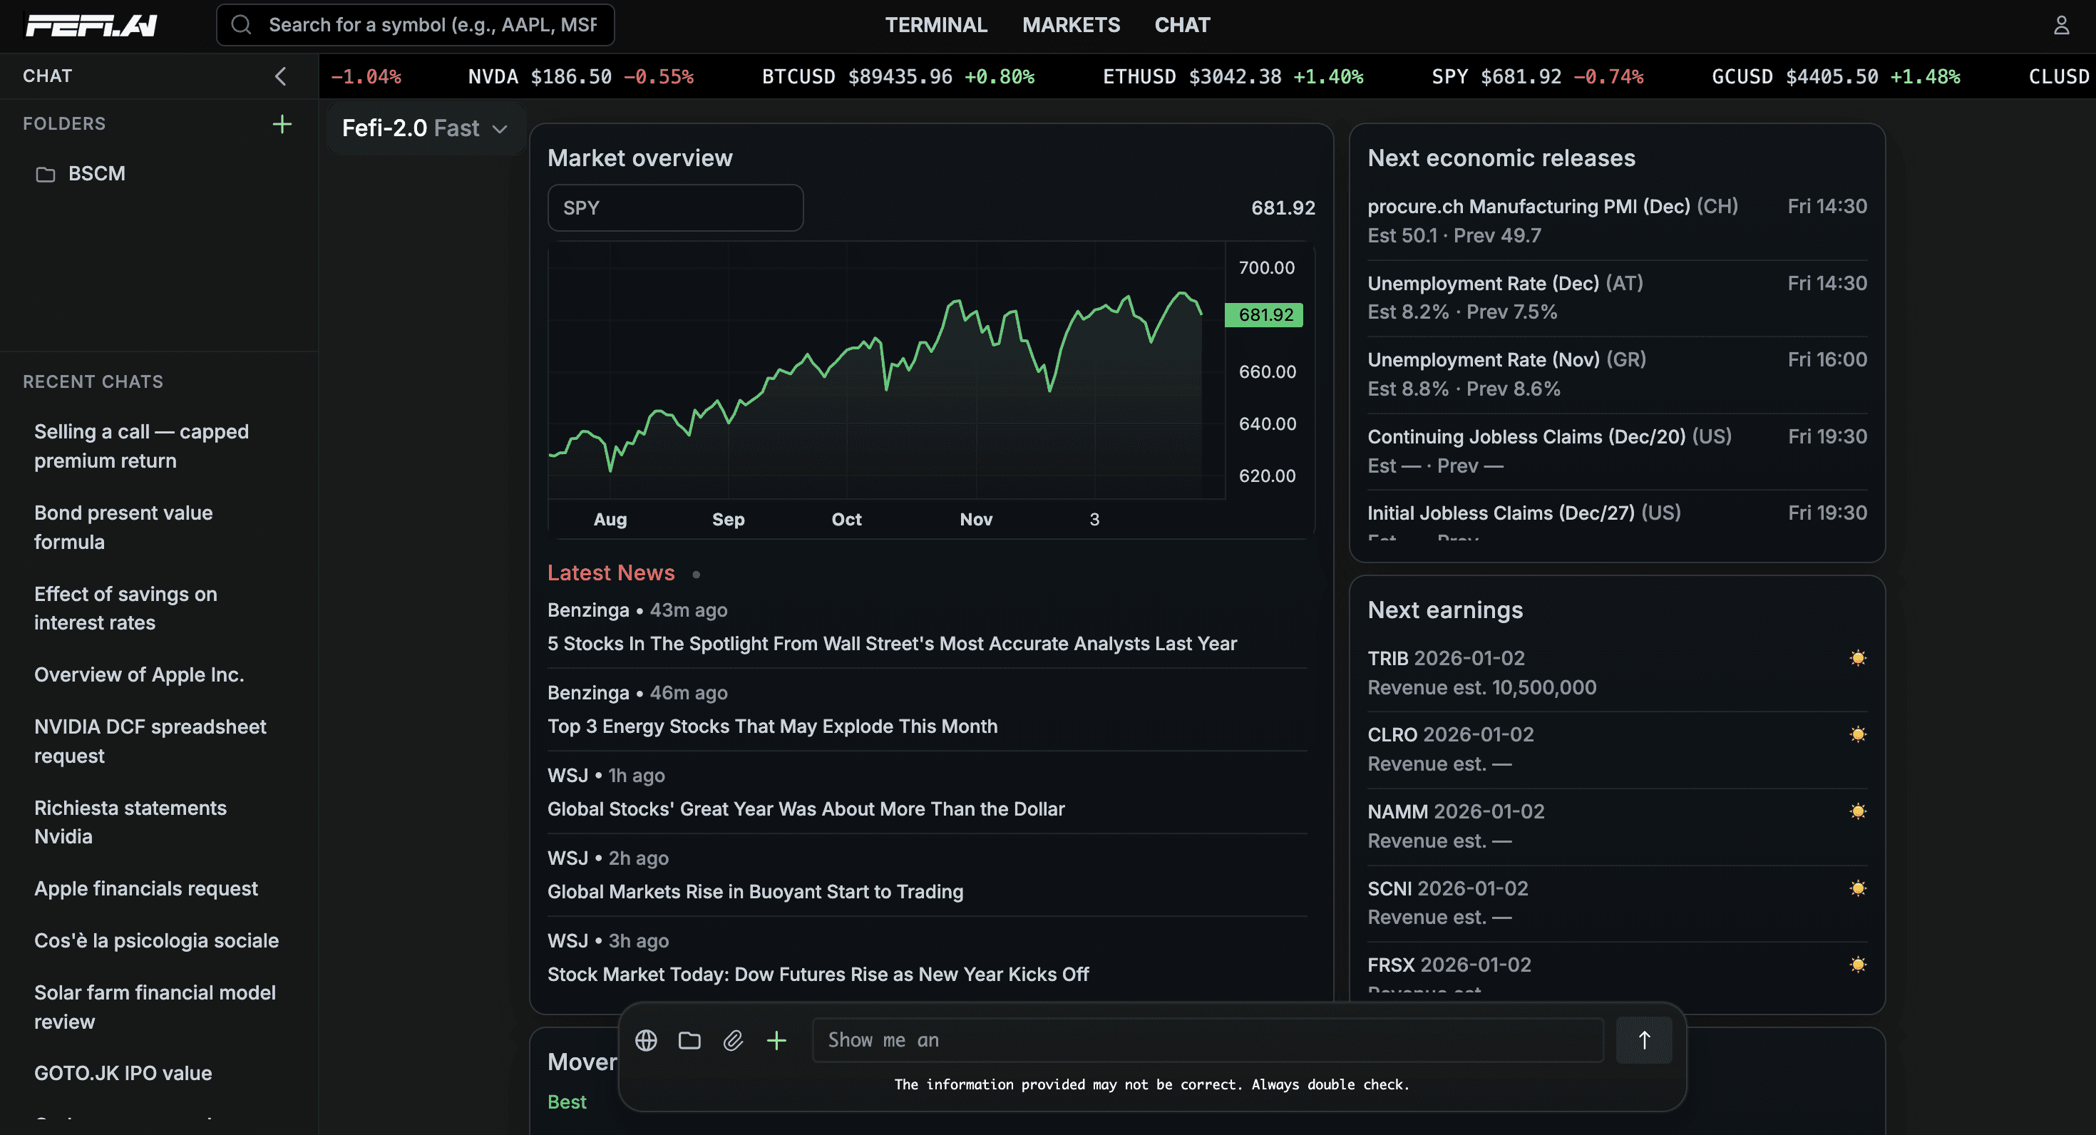Collapse the chat sidebar panel

coord(281,76)
